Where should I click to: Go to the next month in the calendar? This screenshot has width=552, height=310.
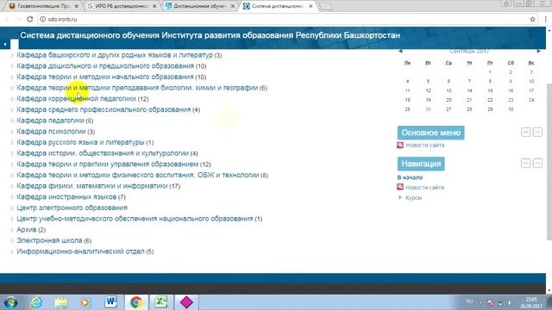click(x=538, y=52)
